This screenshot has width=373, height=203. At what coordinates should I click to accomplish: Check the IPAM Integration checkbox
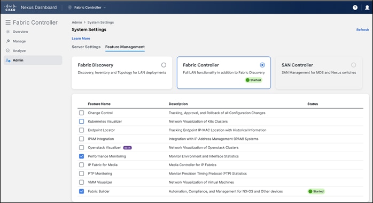[x=81, y=139]
